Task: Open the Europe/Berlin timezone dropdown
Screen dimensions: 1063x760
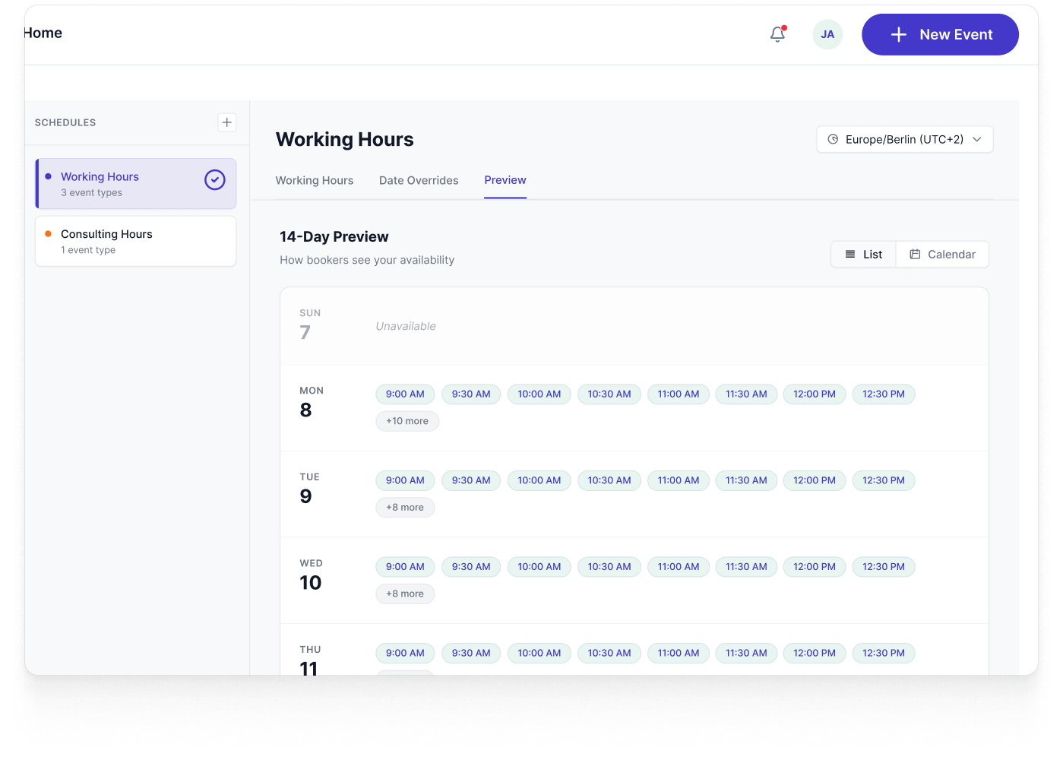Action: point(904,139)
